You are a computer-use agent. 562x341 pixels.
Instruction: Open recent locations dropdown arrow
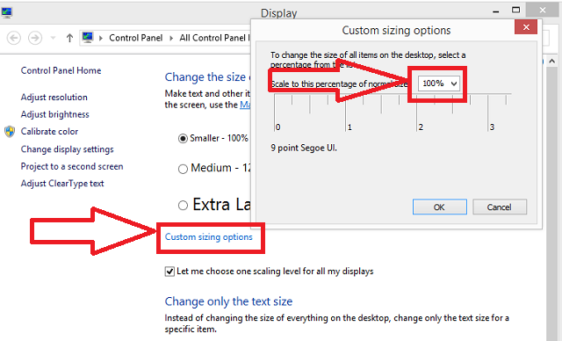(53, 38)
